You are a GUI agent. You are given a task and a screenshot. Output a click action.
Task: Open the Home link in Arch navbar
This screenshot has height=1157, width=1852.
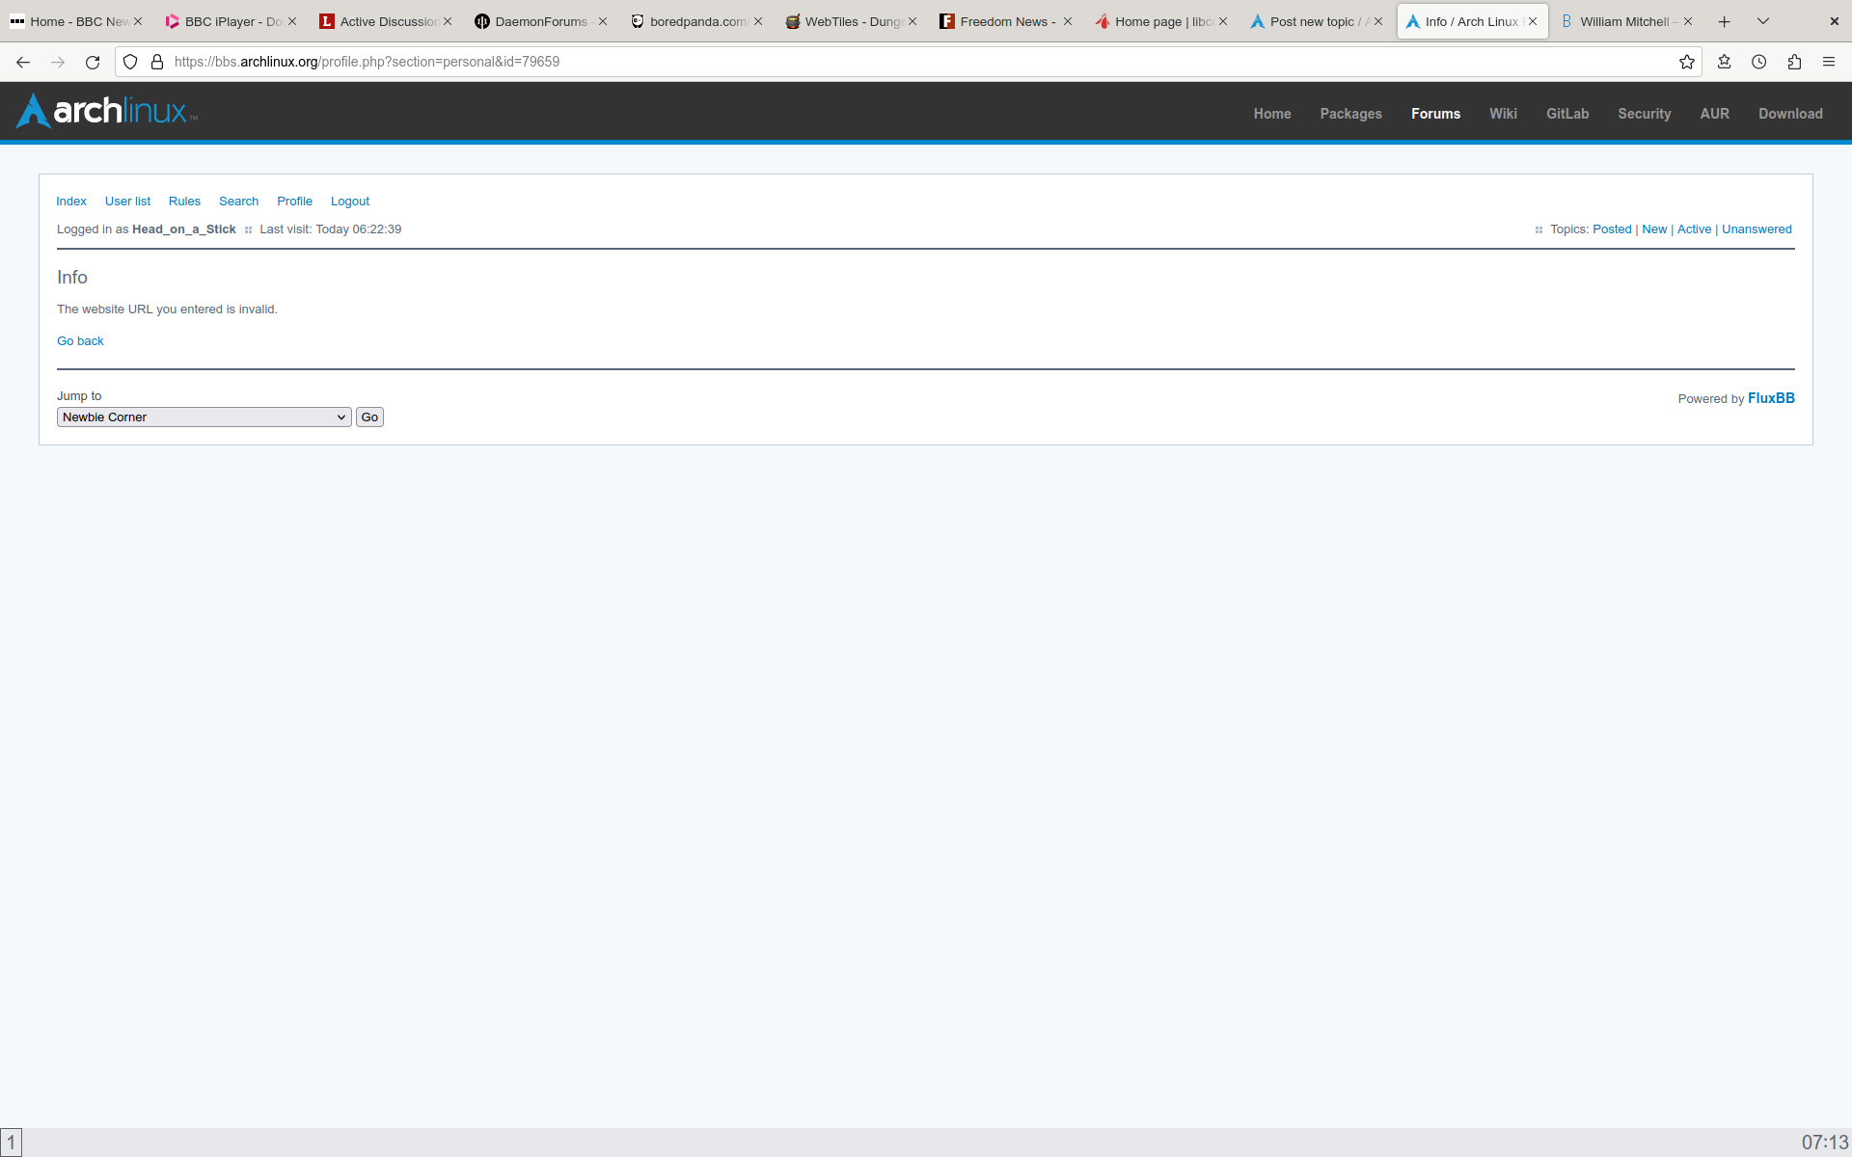tap(1272, 114)
